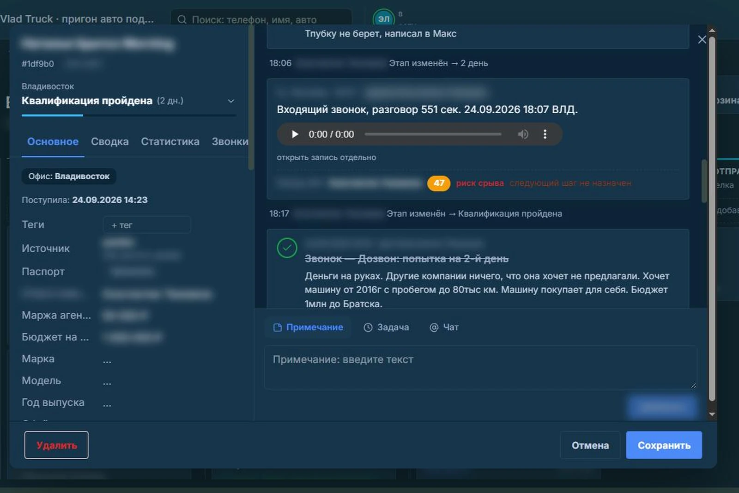
Task: Click the clock icon beside Задача
Action: click(368, 327)
